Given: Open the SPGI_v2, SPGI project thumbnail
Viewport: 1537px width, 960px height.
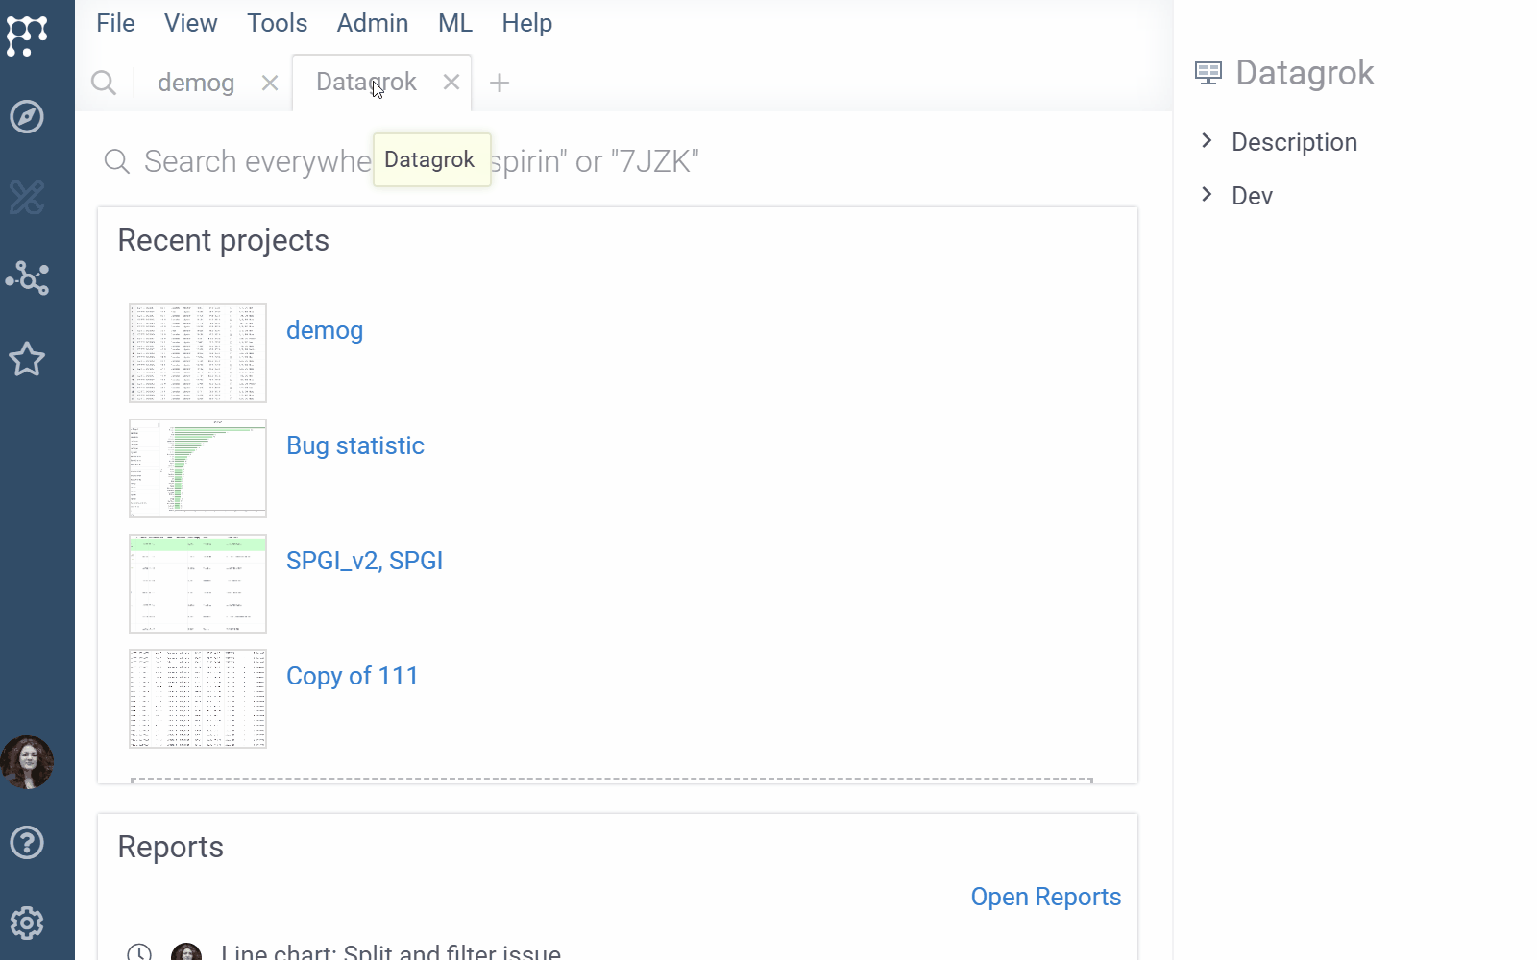Looking at the screenshot, I should 198,584.
